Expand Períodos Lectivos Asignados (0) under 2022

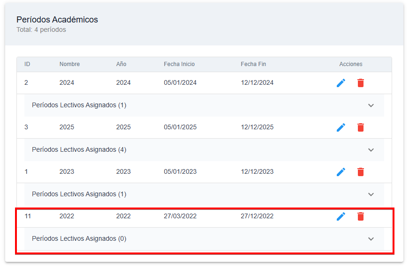(x=204, y=239)
